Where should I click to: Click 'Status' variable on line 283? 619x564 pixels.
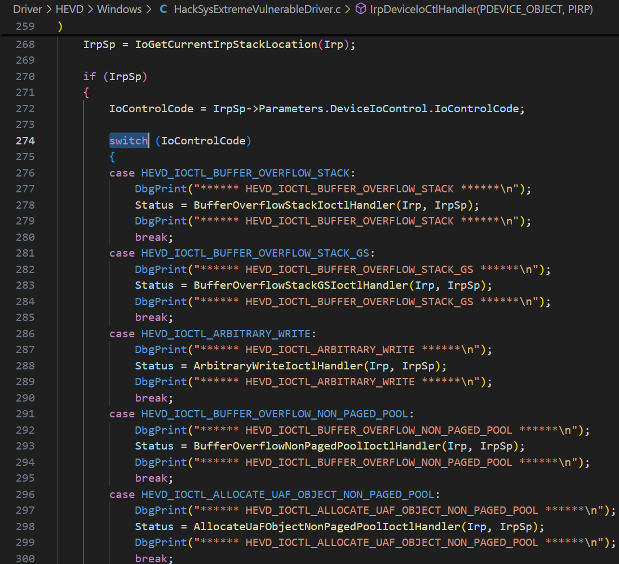click(x=154, y=285)
